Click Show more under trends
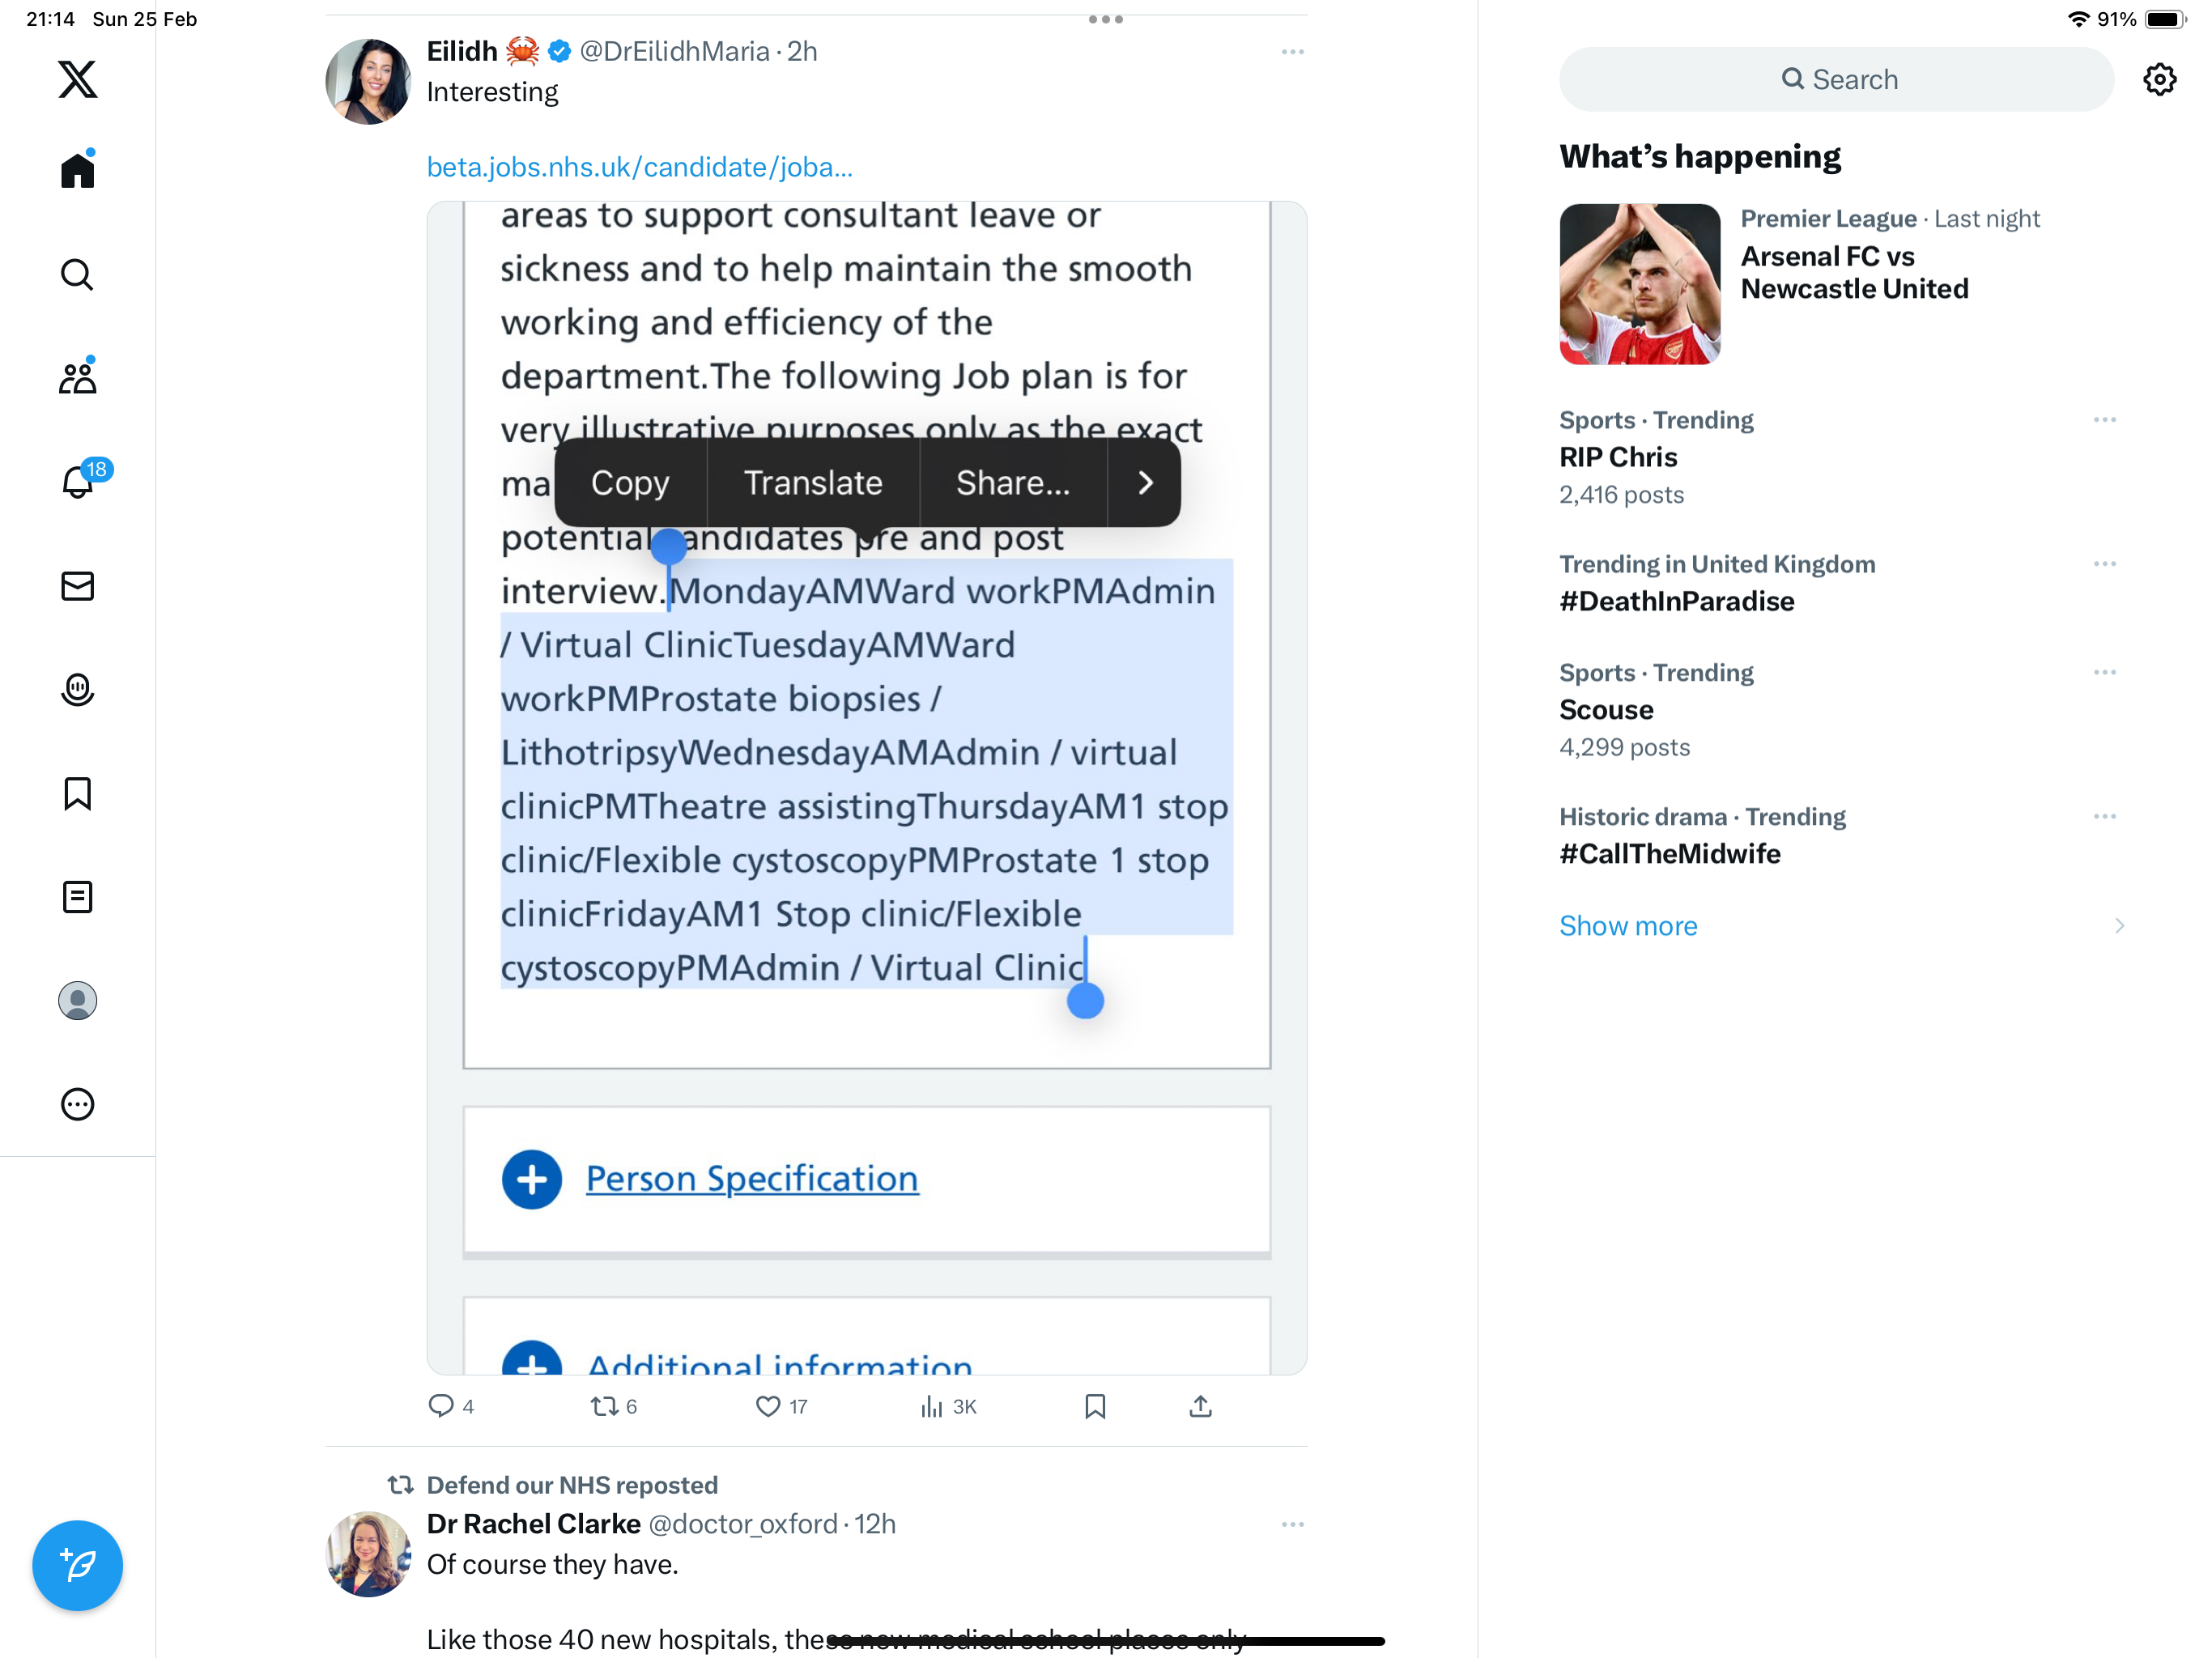Image resolution: width=2212 pixels, height=1658 pixels. coord(1628,926)
